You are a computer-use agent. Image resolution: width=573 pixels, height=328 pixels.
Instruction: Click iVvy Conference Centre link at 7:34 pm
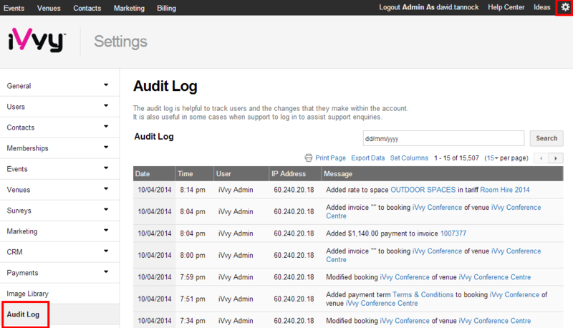(494, 321)
